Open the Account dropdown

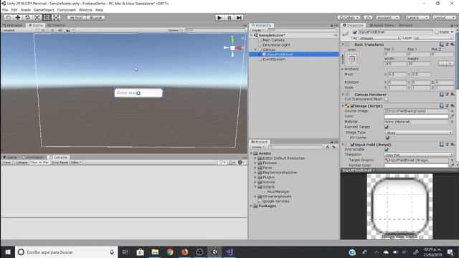(x=387, y=17)
